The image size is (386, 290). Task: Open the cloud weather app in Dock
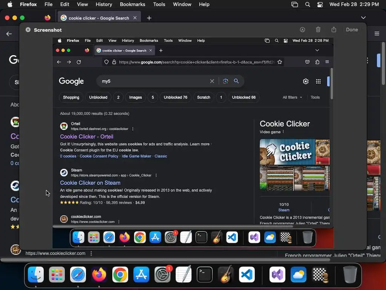[299, 274]
